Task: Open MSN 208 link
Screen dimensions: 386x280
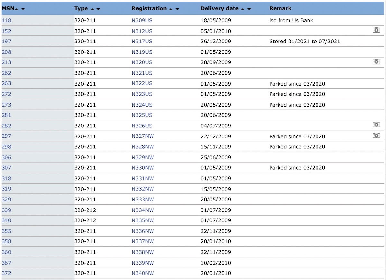Action: pyautogui.click(x=6, y=52)
